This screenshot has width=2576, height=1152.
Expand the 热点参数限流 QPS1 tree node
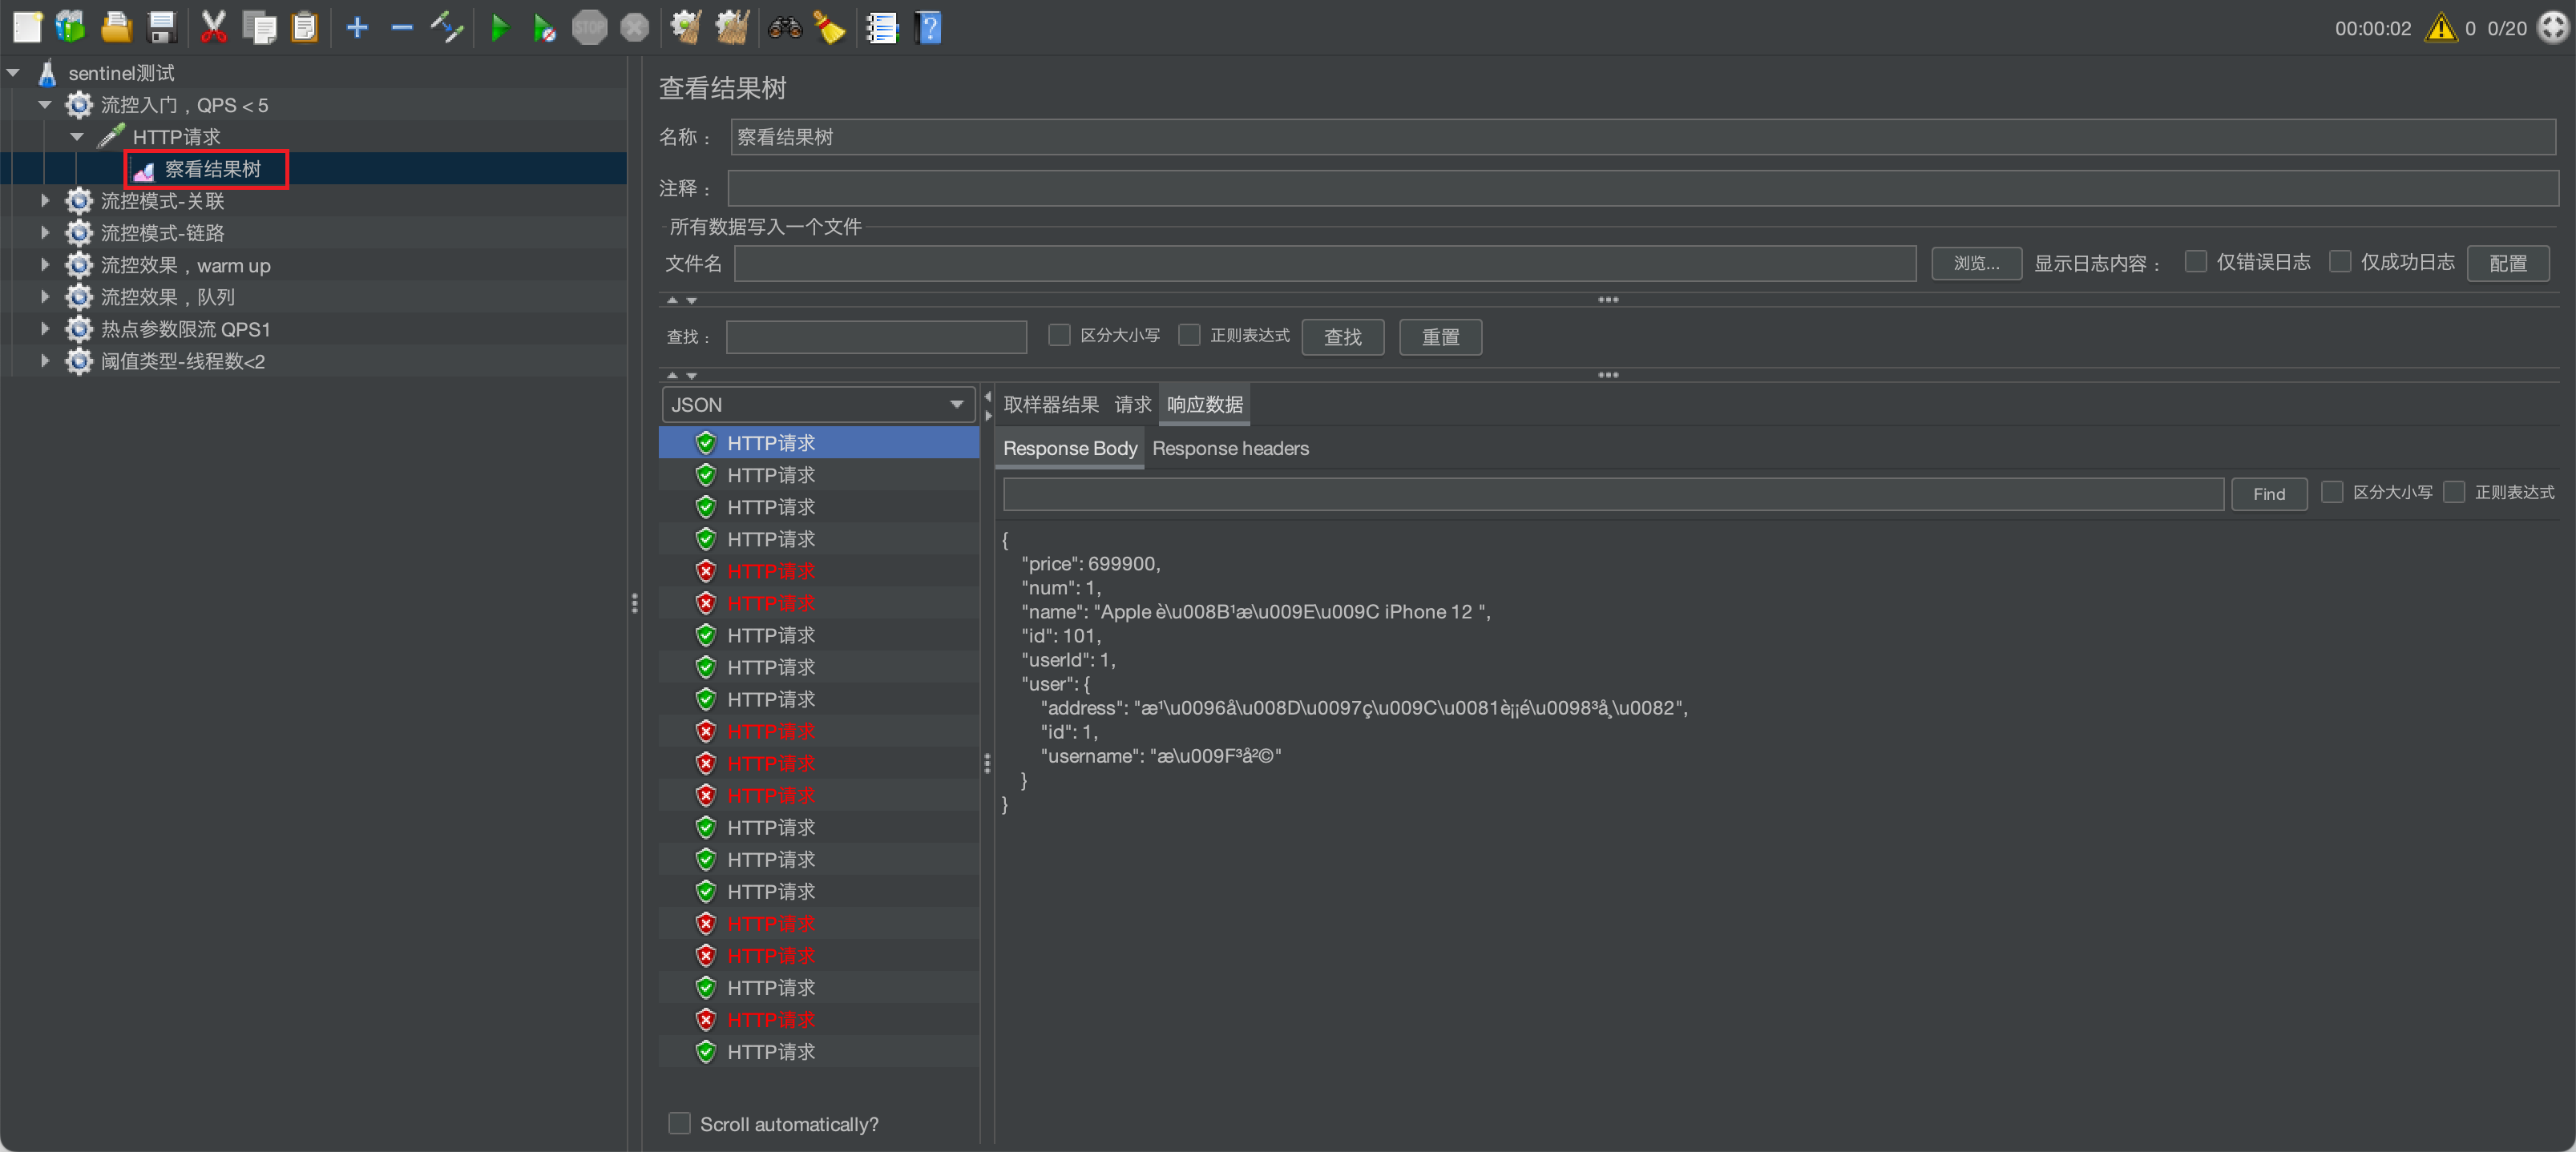coord(45,328)
